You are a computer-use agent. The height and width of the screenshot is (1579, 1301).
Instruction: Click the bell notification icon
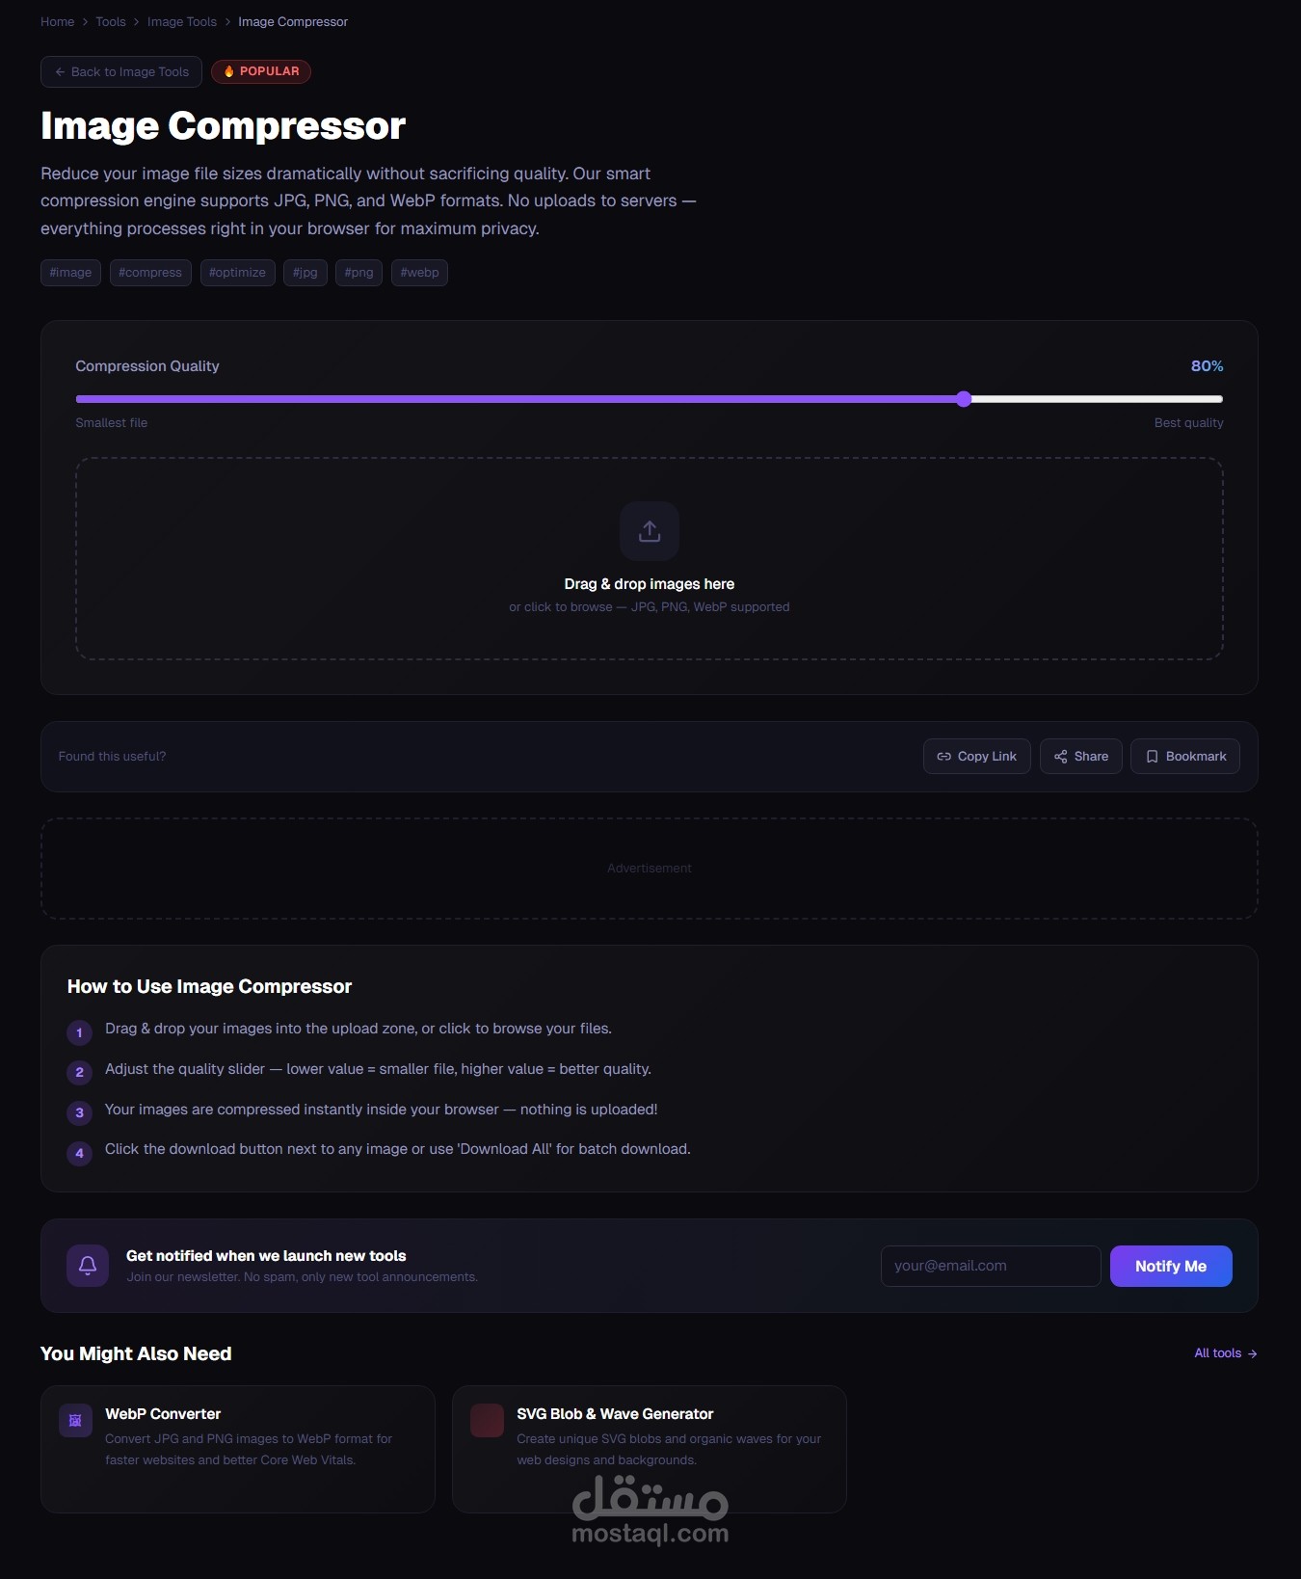coord(88,1266)
